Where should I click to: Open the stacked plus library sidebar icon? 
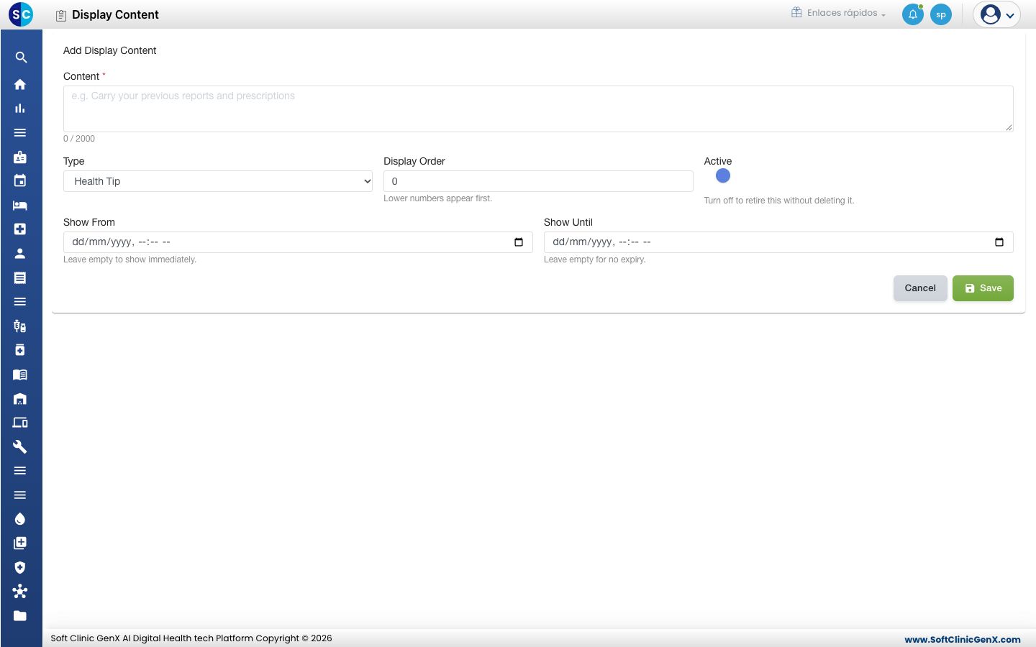pos(20,543)
